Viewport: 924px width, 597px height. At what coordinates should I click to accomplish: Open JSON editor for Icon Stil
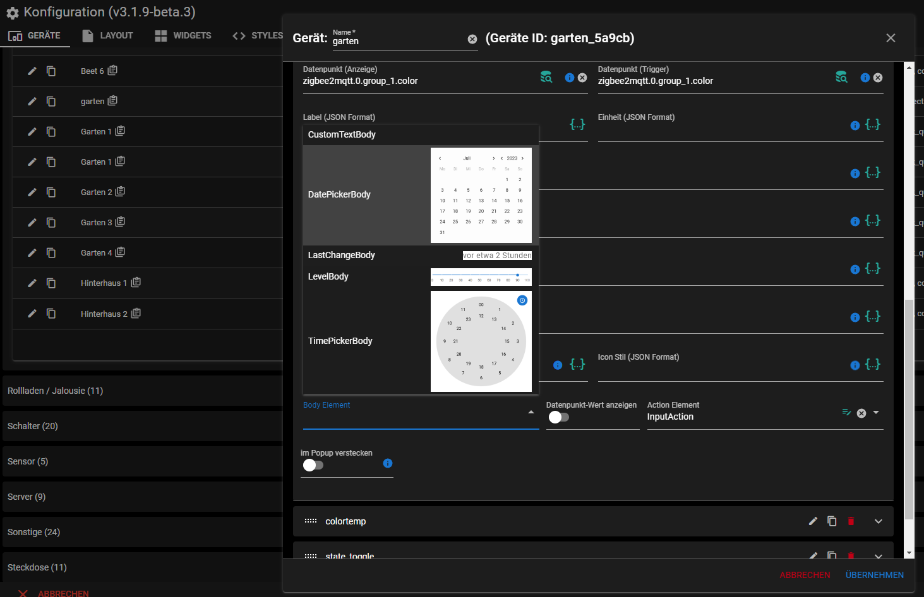pos(873,364)
